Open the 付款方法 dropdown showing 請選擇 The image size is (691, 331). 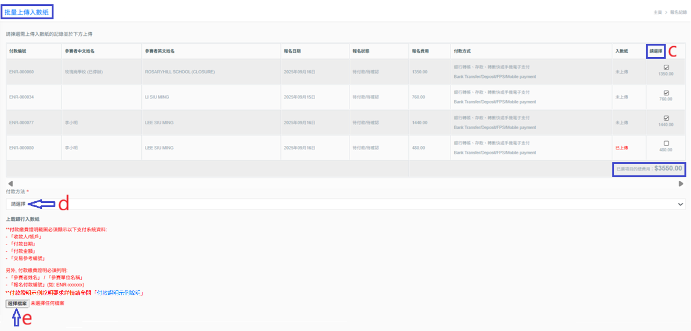345,204
